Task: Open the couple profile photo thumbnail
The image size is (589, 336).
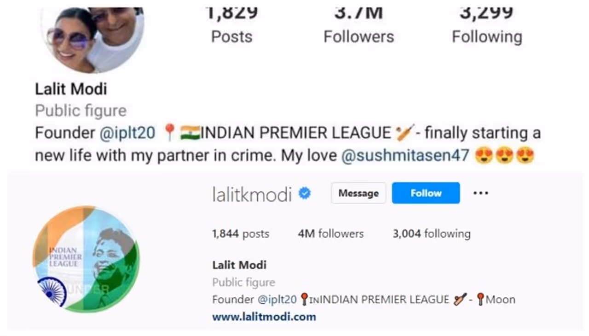Action: (92, 39)
